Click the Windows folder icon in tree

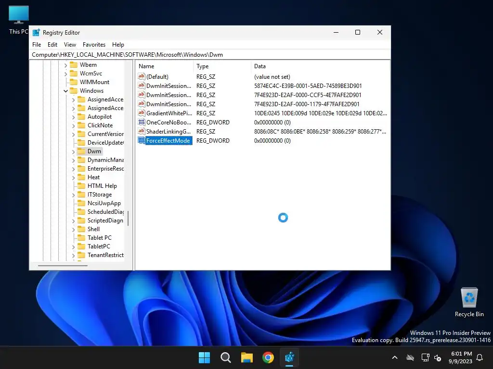pyautogui.click(x=74, y=91)
